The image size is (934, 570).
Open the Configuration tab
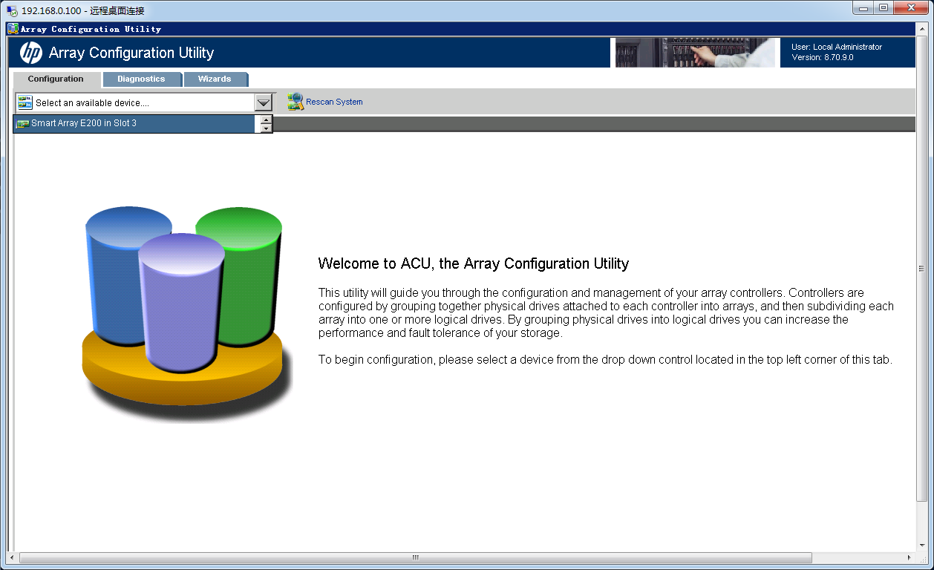tap(56, 79)
